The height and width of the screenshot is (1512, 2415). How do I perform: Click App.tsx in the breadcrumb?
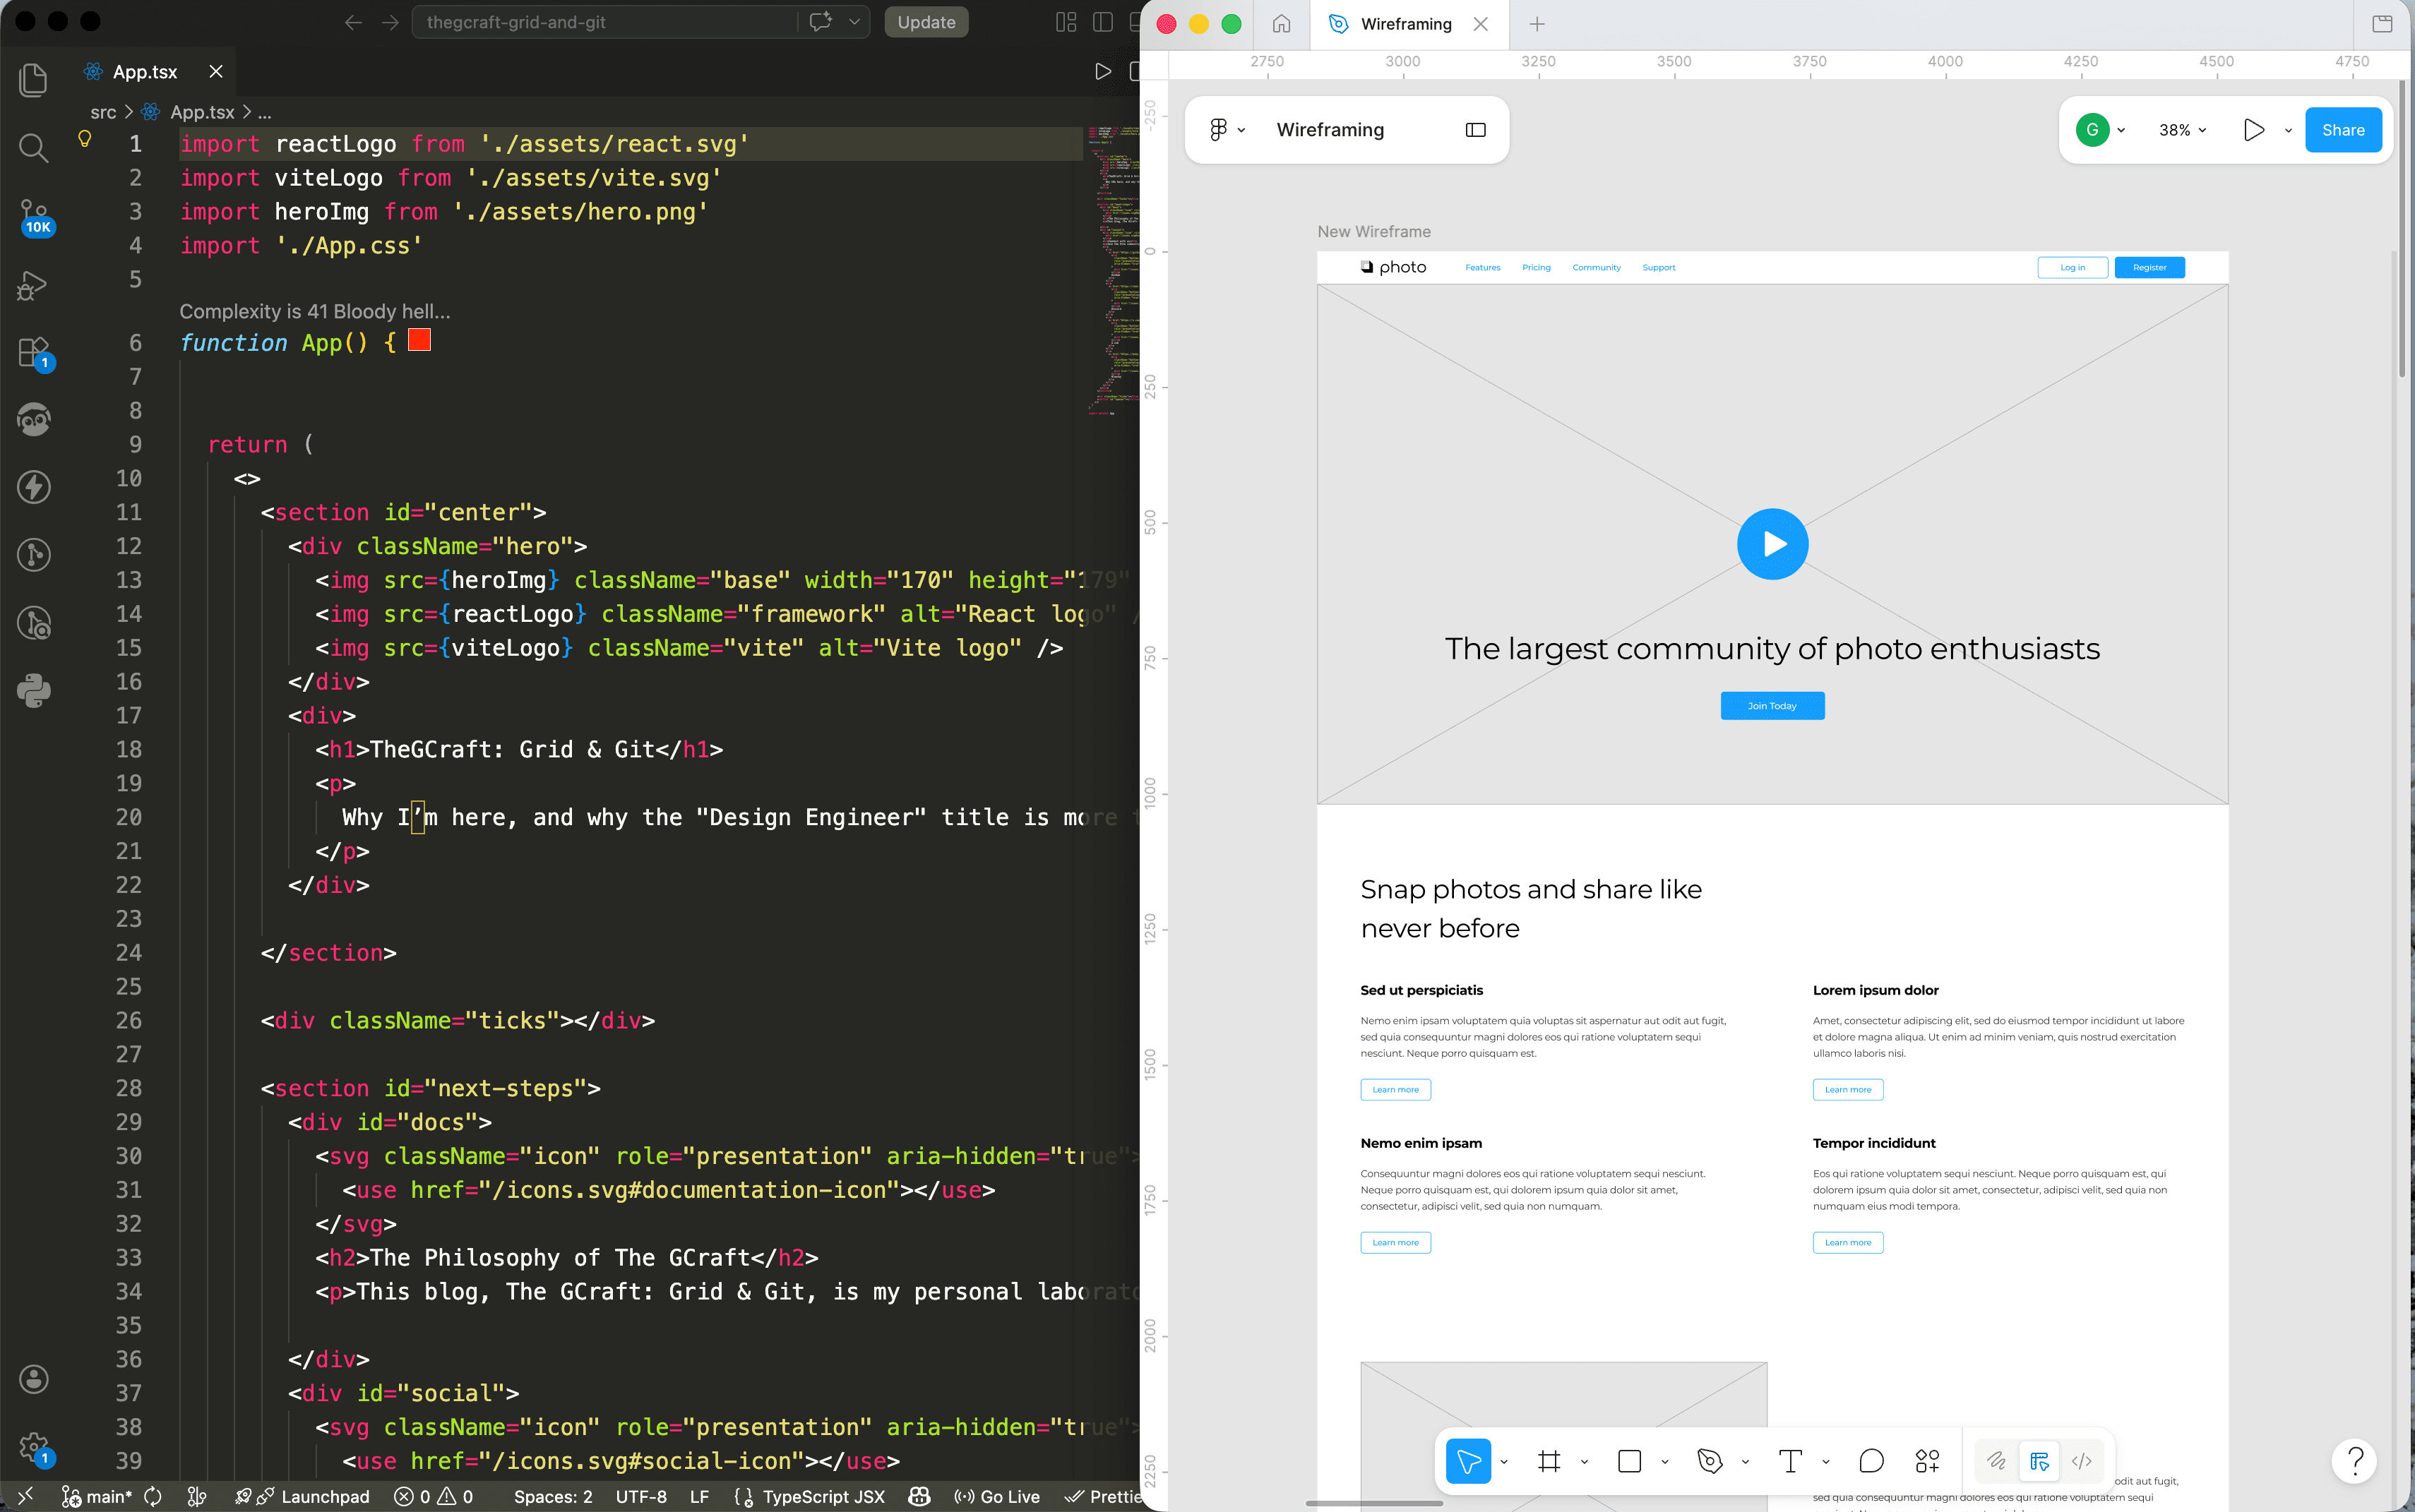pos(202,112)
